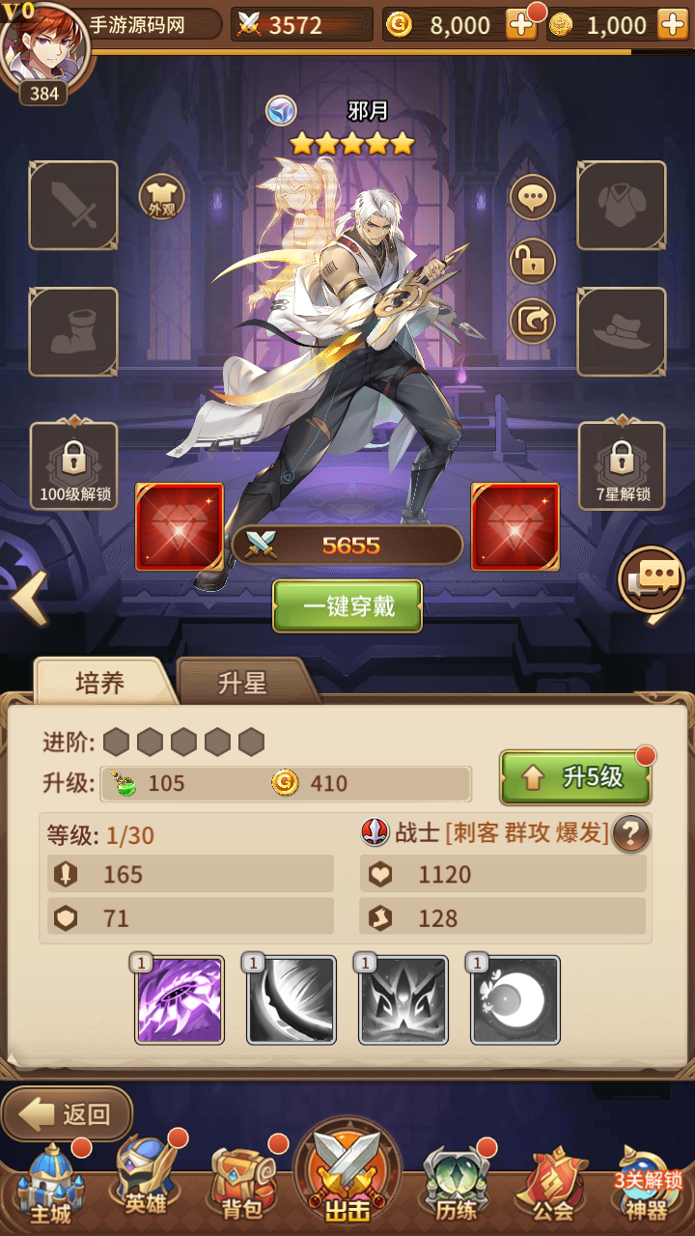Click the 返回 back button
The height and width of the screenshot is (1236, 695).
(x=67, y=1114)
